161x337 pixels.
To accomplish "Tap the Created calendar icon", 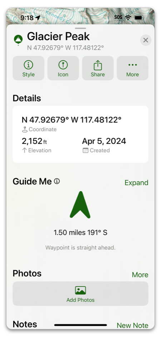I will (85, 150).
